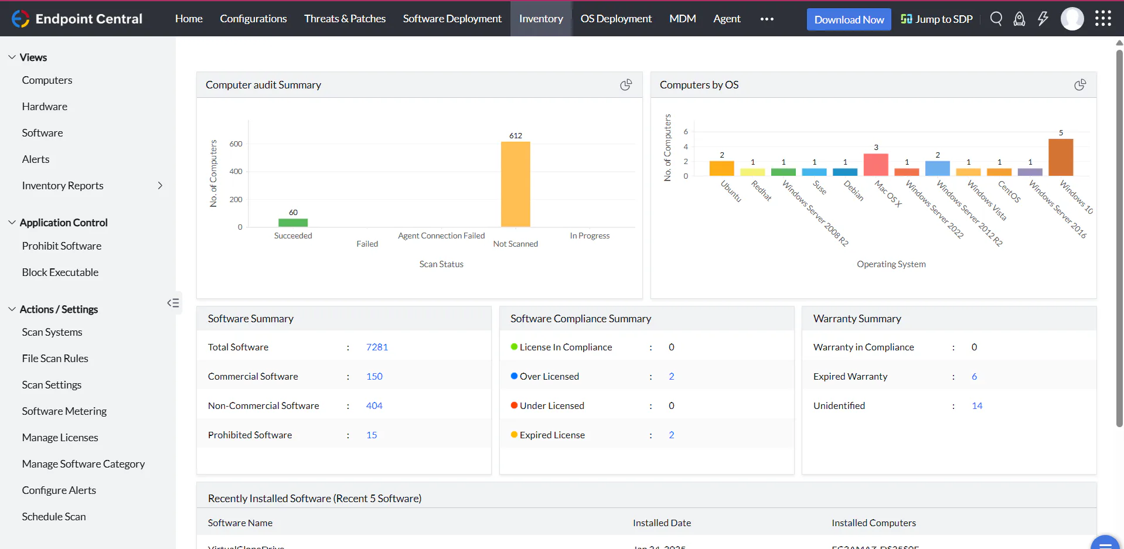Open the chat bubble at bottom right

[x=1105, y=544]
